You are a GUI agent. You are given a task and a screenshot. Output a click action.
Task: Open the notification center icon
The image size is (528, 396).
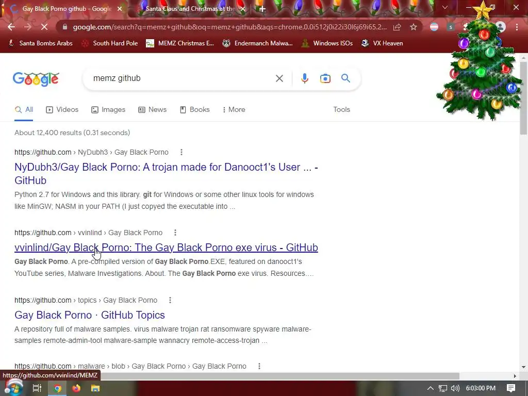click(511, 388)
